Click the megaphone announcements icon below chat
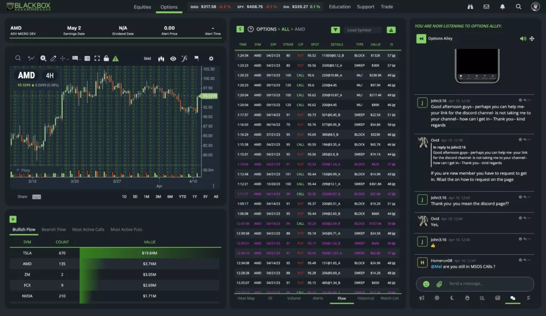This screenshot has width=546, height=316. tap(421, 299)
